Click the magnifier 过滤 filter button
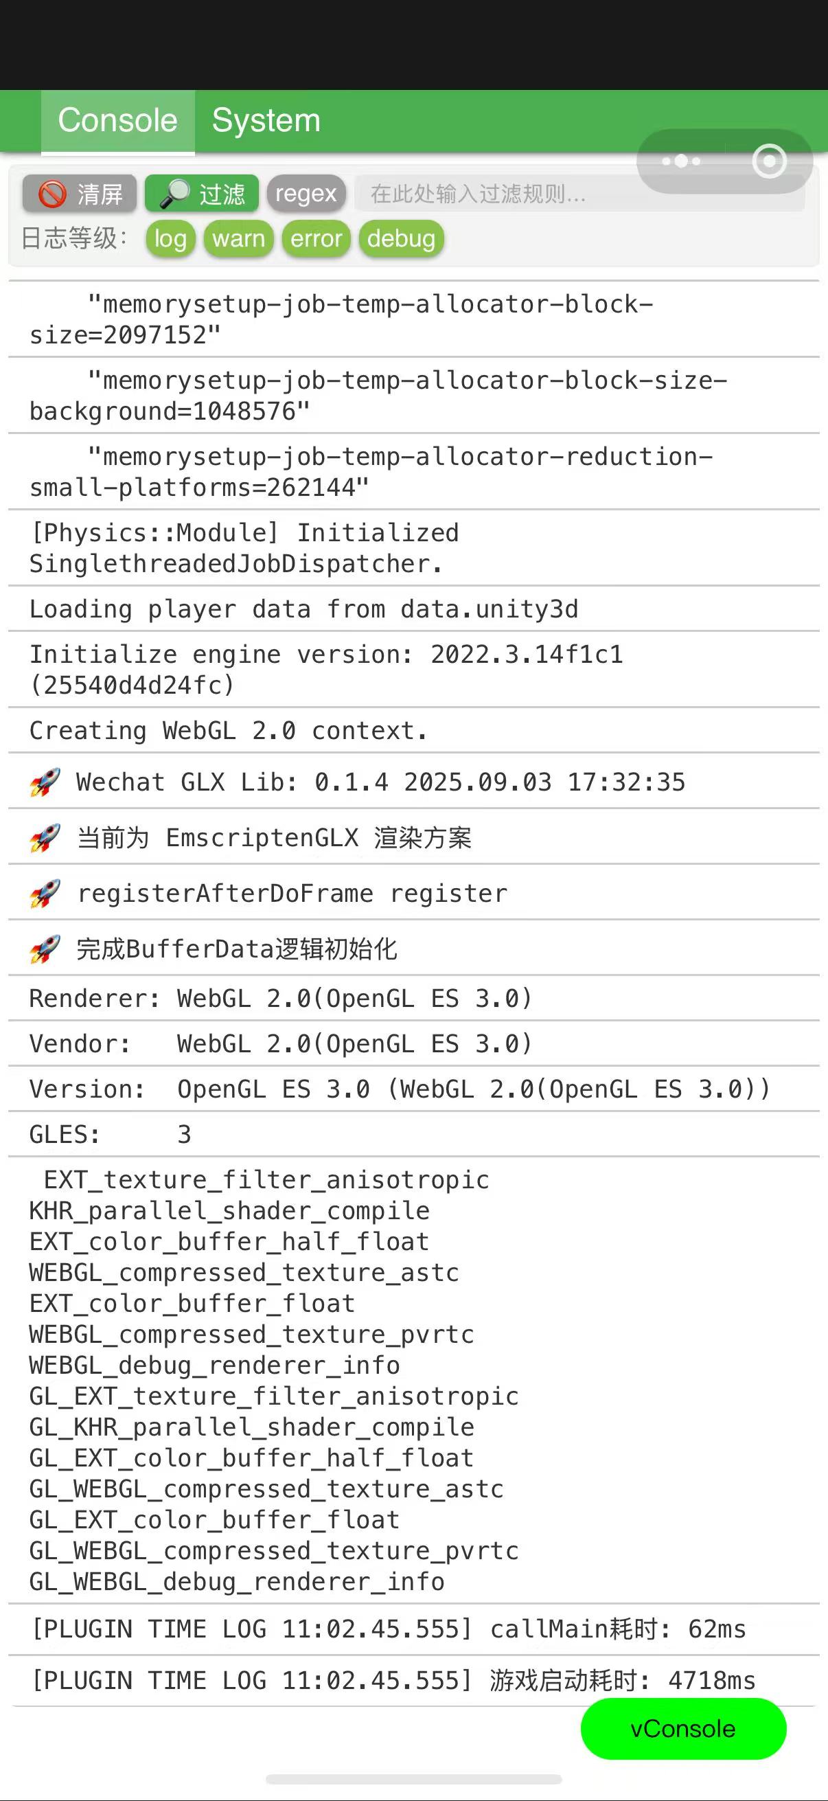Image resolution: width=828 pixels, height=1801 pixels. pos(201,194)
